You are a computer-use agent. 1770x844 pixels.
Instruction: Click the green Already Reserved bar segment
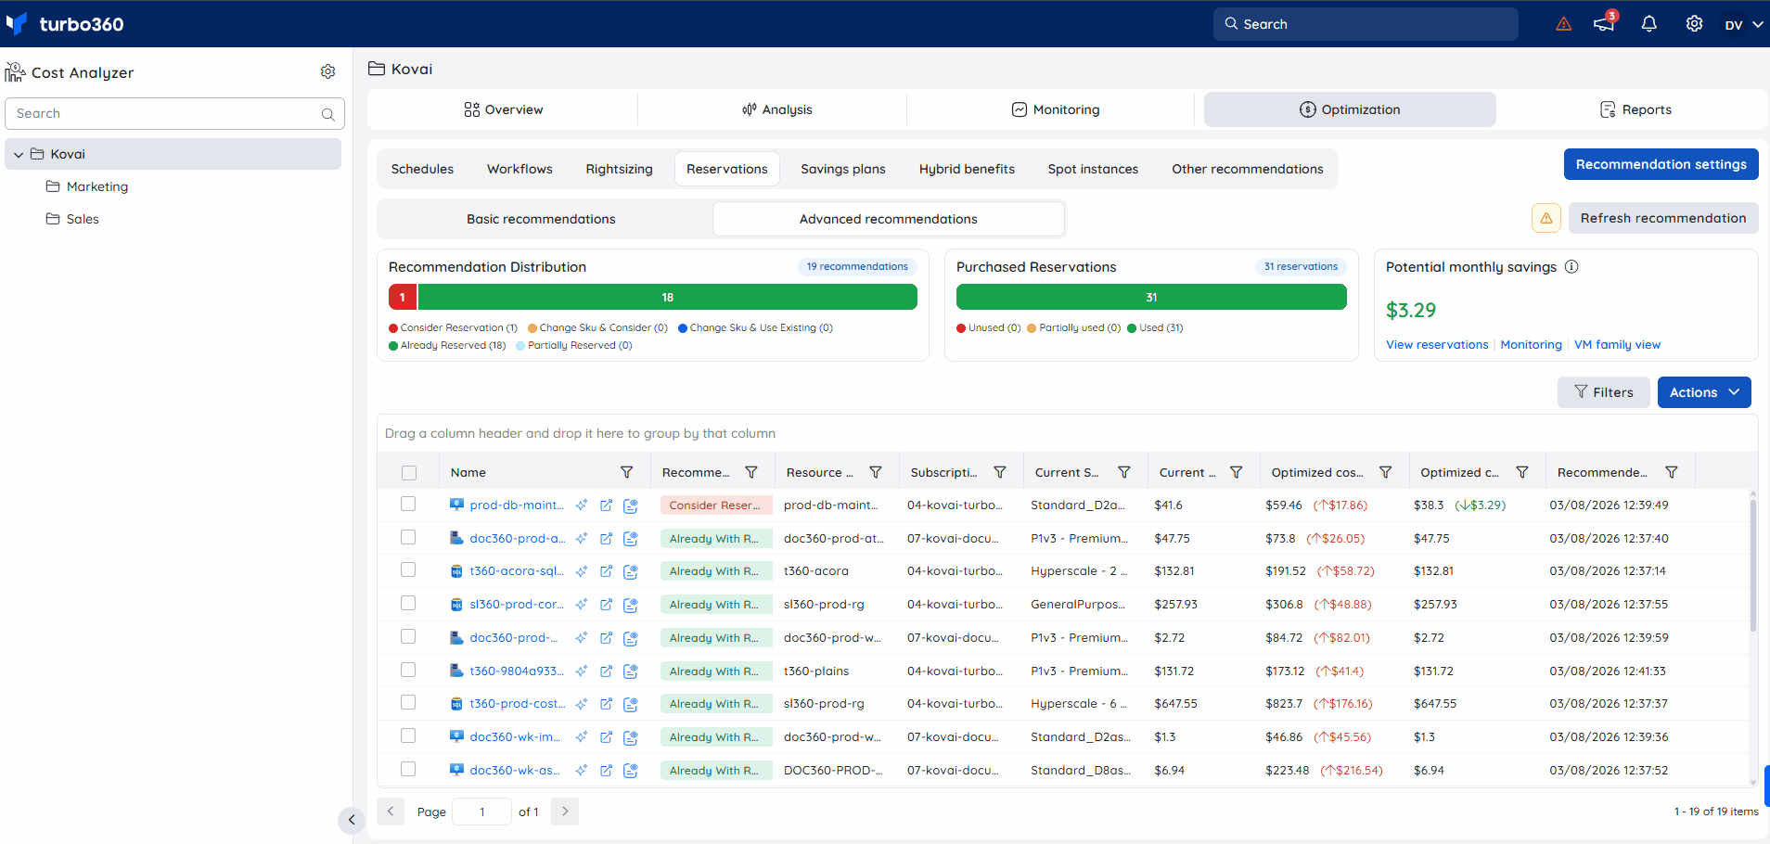[x=668, y=297]
